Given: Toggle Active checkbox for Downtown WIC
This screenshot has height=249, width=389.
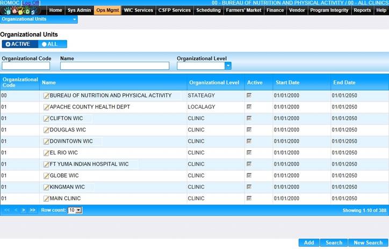Looking at the screenshot, I should coord(249,141).
